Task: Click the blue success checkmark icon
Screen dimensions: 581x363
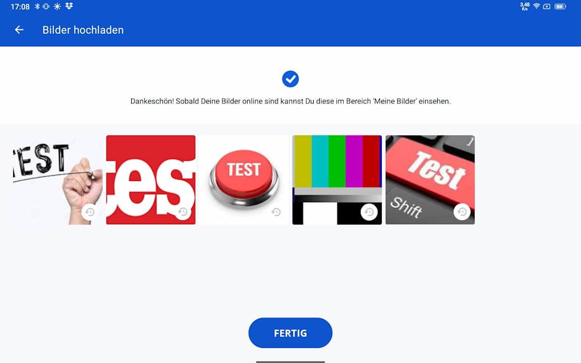Action: point(290,79)
